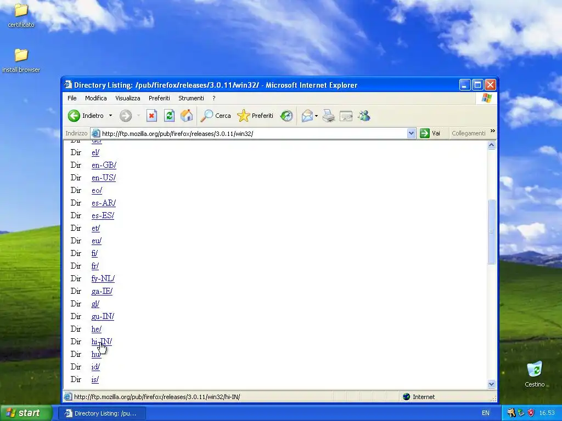Open the Preferiti star toolbar button
This screenshot has width=562, height=421.
tap(255, 116)
